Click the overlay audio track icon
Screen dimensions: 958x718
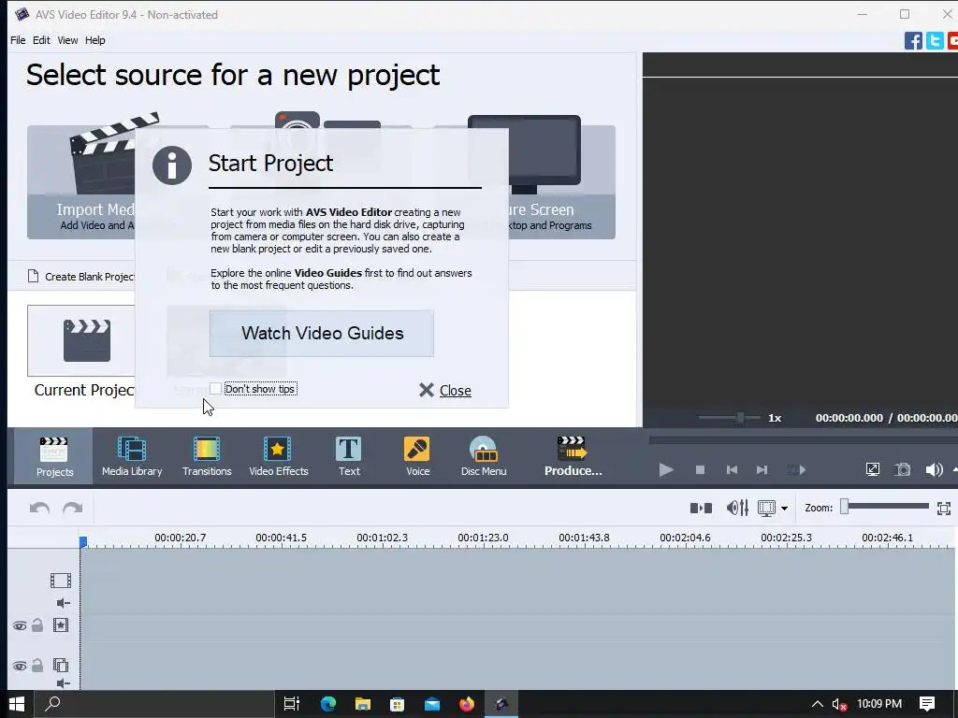pos(63,683)
